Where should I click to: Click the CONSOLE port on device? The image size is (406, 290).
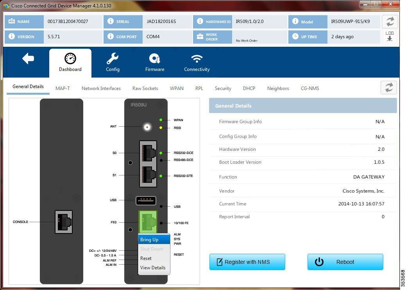click(x=63, y=222)
